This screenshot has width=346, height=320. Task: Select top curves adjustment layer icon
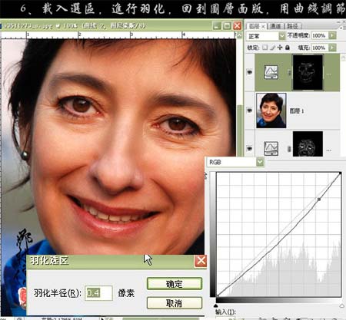(x=271, y=72)
